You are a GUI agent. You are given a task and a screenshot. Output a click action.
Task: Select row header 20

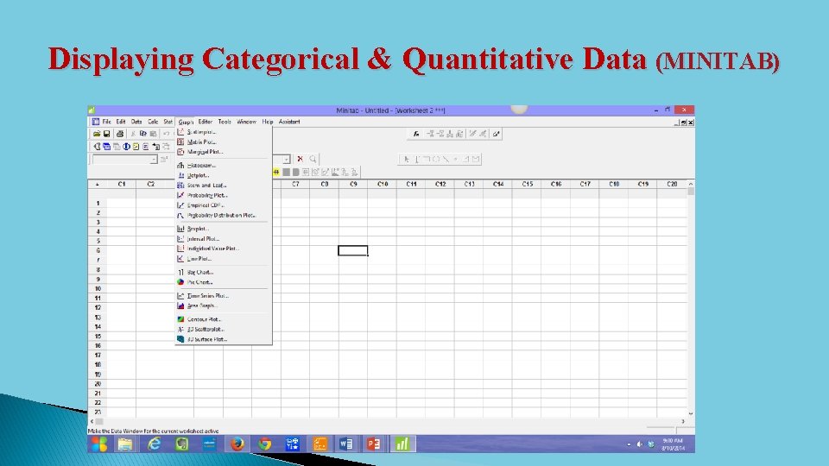[x=98, y=383]
